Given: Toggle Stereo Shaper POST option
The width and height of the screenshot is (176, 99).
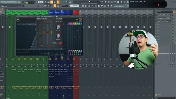Looking at the screenshot, I should 60,22.
